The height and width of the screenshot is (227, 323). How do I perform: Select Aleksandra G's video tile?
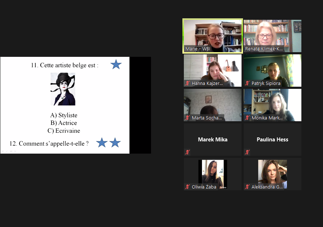tap(272, 174)
